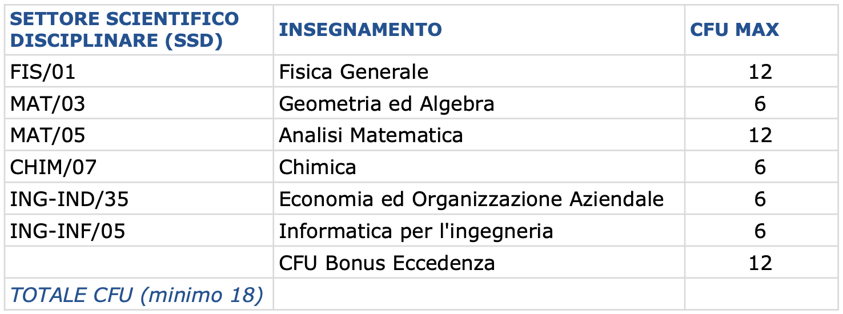Click the INSEGNAMENTO column header
Viewport: 843px width, 314px height.
(479, 30)
